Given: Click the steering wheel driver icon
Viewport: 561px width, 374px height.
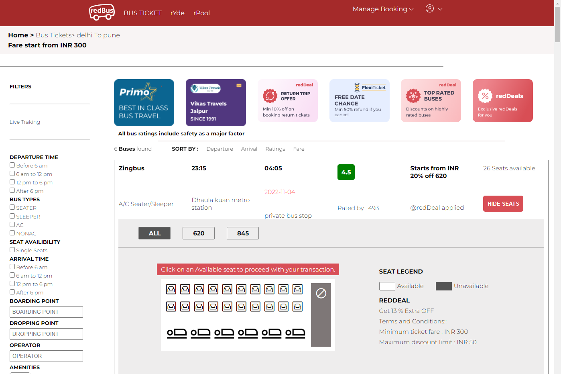Looking at the screenshot, I should (321, 293).
